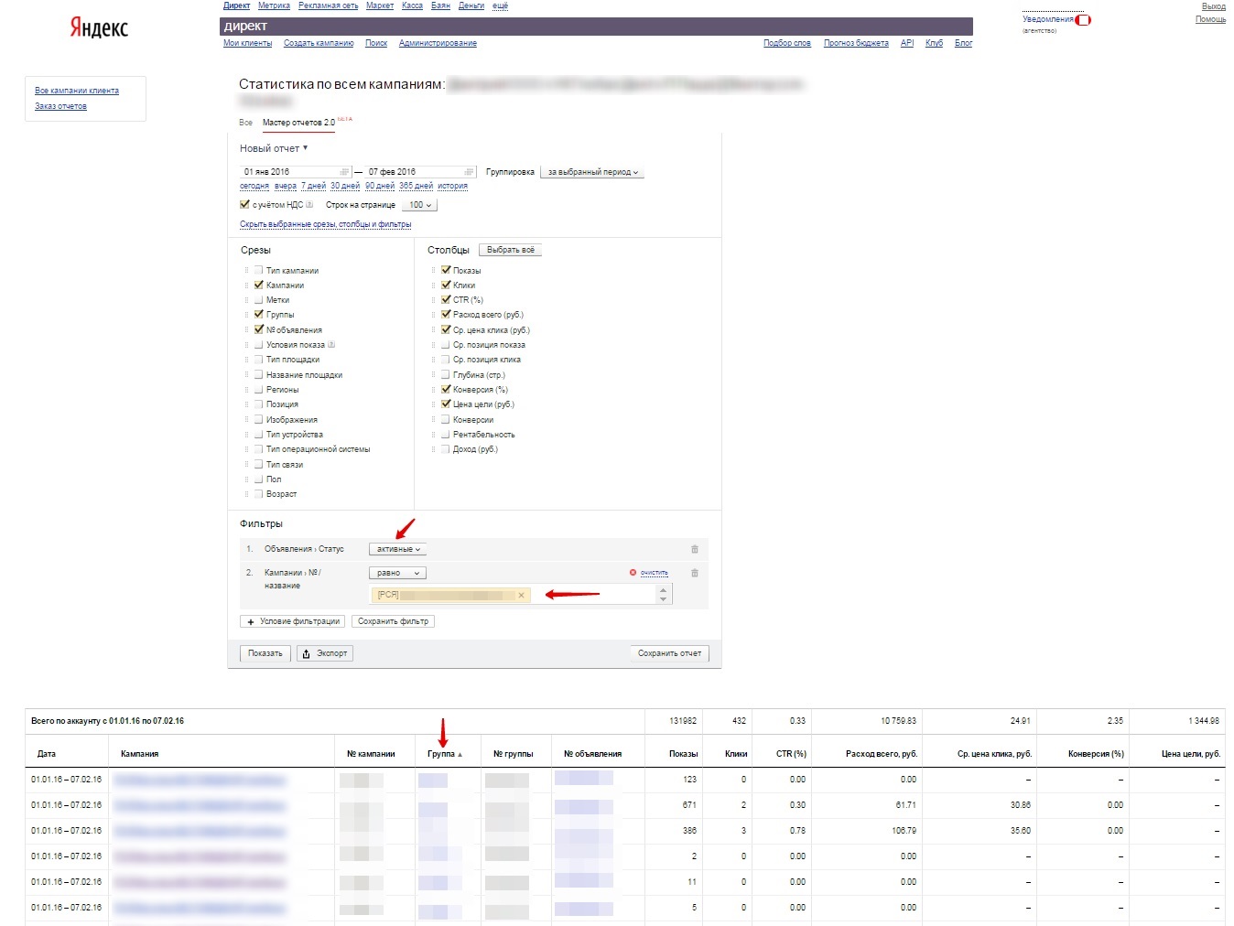Switch to the Мастер отчетов 2.0 tab

tap(298, 123)
